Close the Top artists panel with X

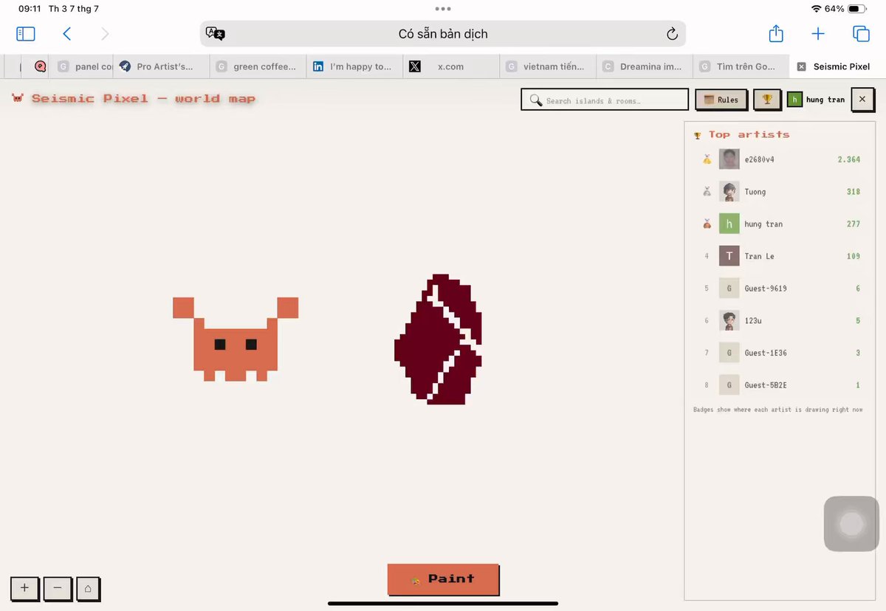click(x=862, y=100)
